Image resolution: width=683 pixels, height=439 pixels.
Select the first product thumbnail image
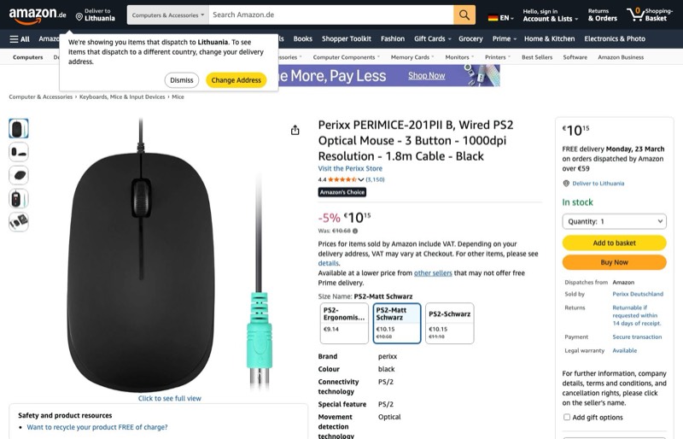19,128
